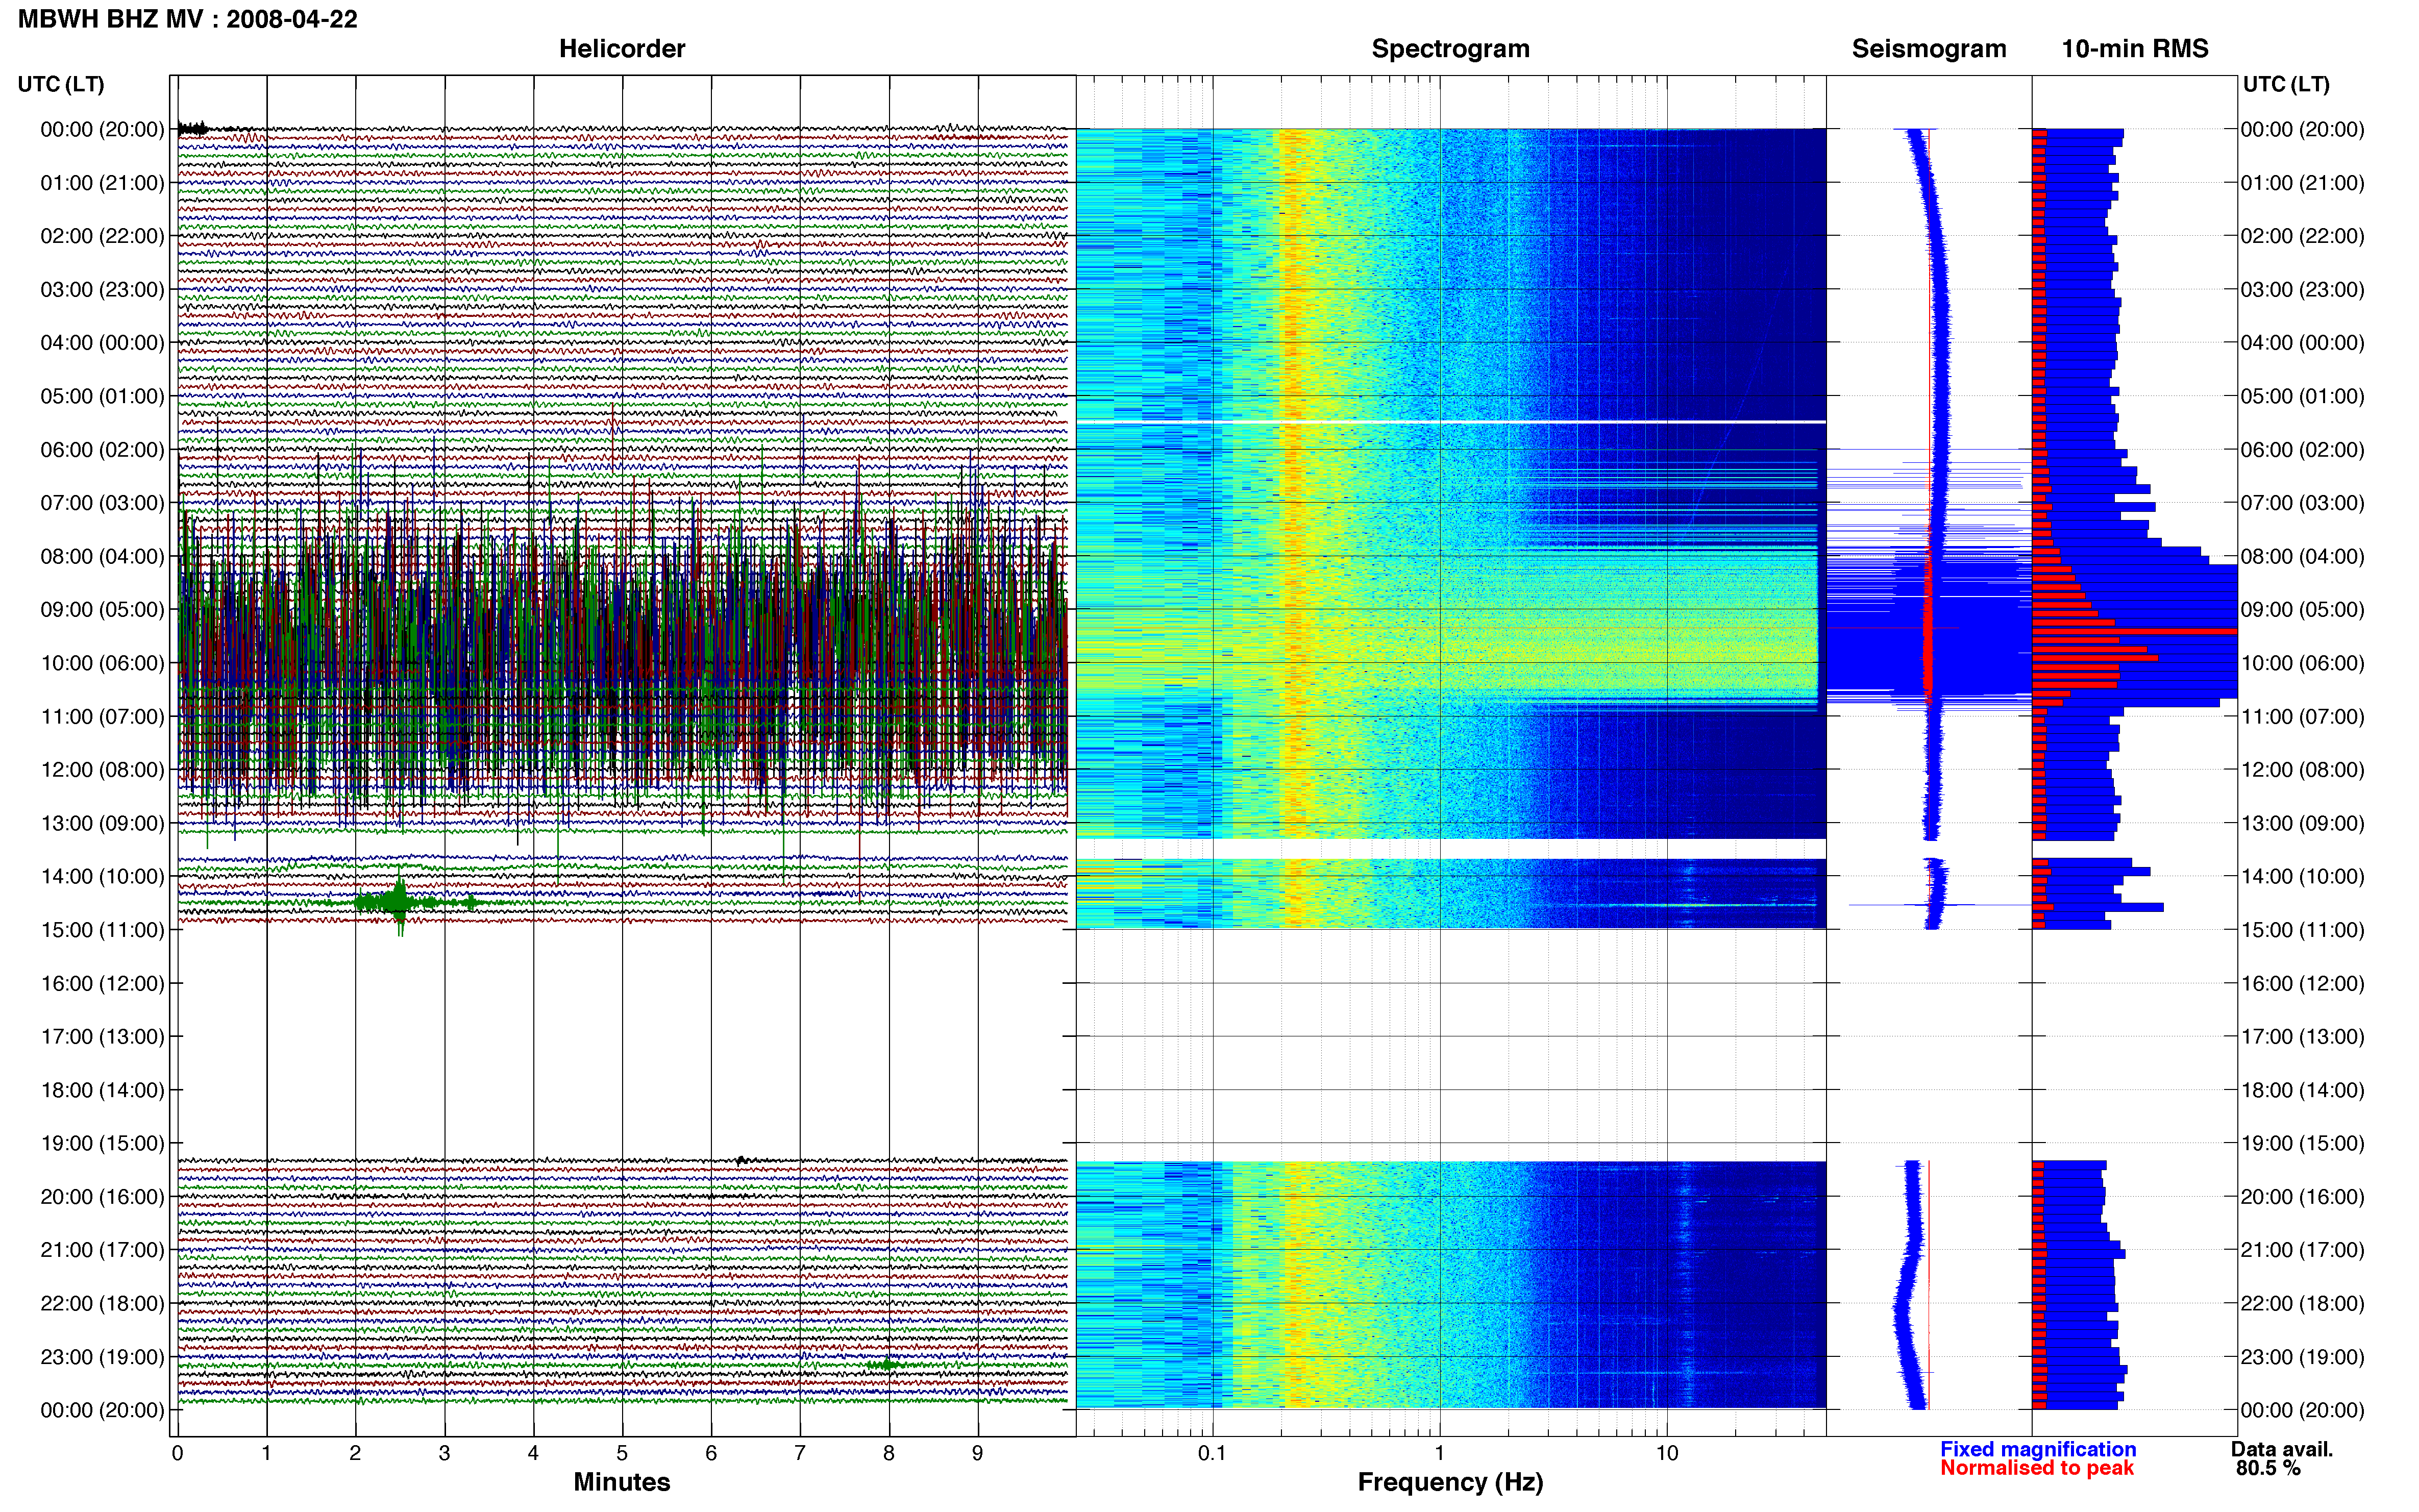The image size is (2419, 1512).
Task: Click the "0" tick on the Minutes axis
Action: [178, 1453]
